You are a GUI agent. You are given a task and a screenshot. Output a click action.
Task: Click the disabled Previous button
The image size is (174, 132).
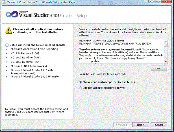122,125
